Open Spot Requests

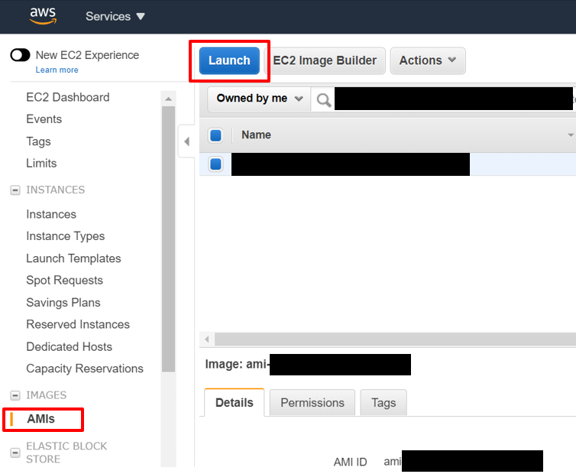[x=64, y=281]
